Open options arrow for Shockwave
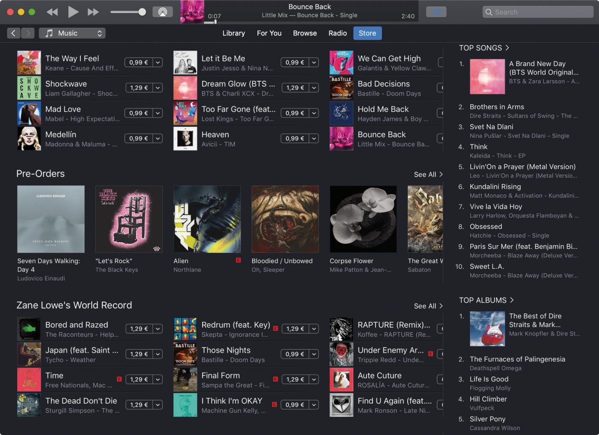599x435 pixels. [158, 87]
